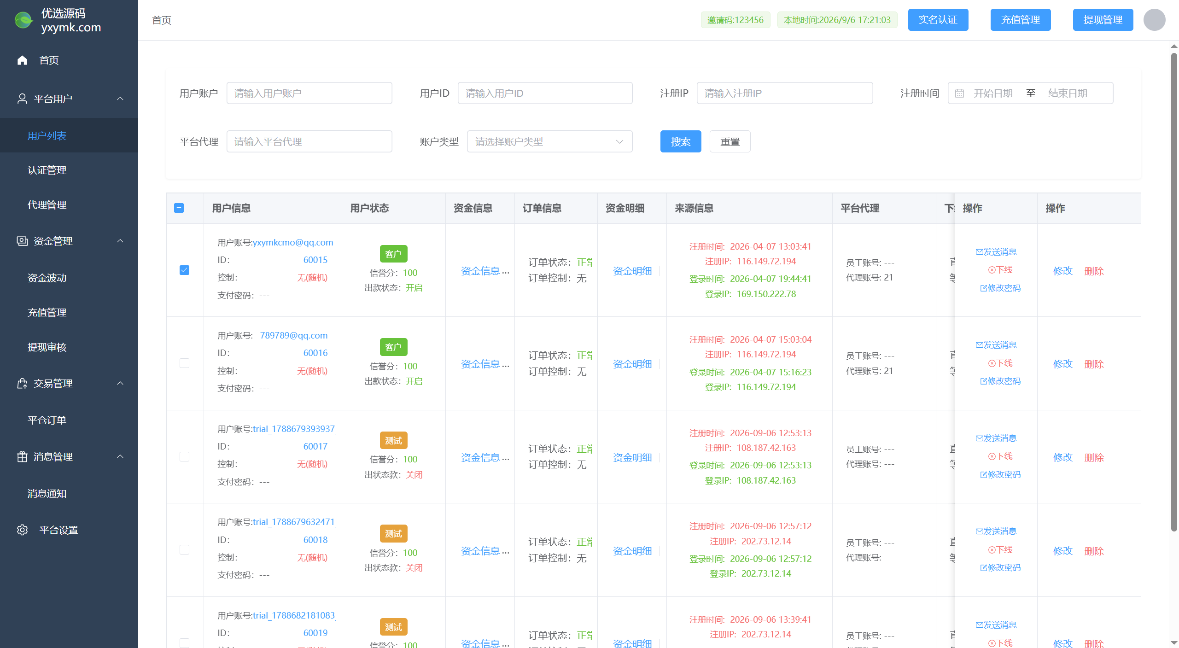Click the calendar icon in 注册时间 field
The height and width of the screenshot is (648, 1179).
coord(959,93)
